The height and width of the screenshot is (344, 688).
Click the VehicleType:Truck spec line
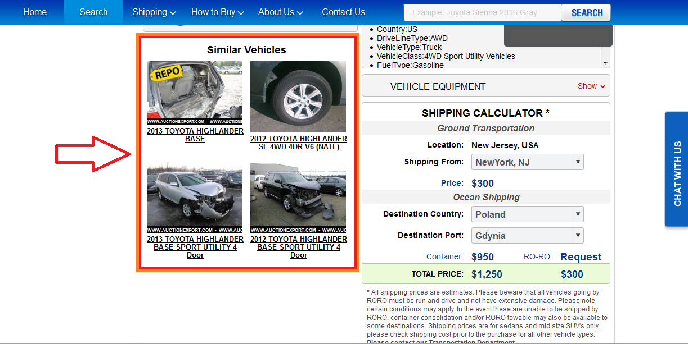point(410,47)
